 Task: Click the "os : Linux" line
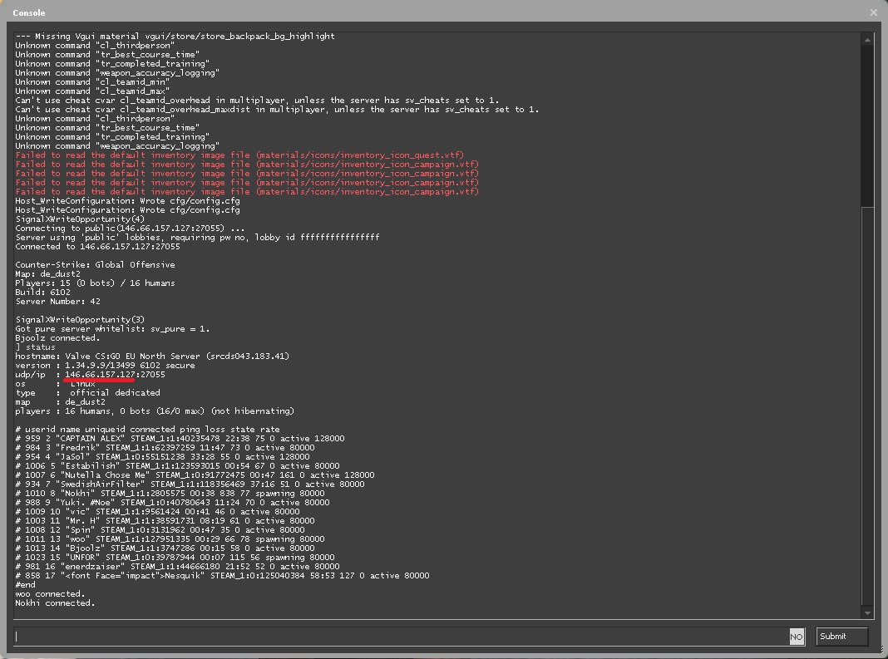coord(56,384)
